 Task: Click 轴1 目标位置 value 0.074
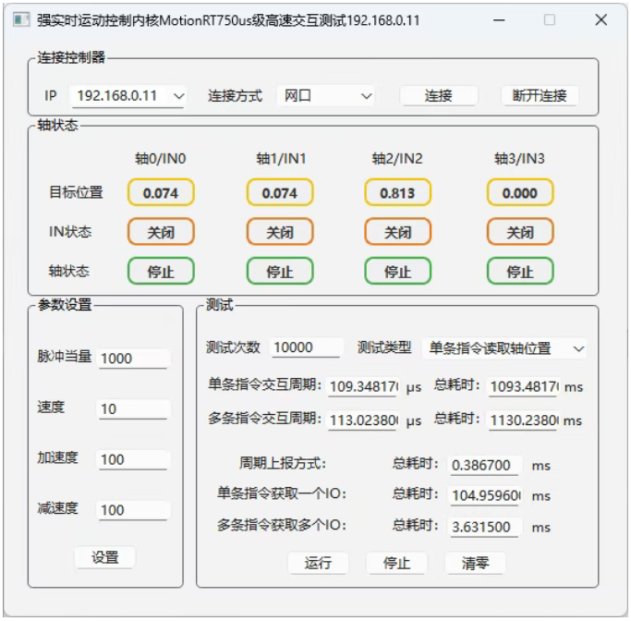[x=280, y=193]
